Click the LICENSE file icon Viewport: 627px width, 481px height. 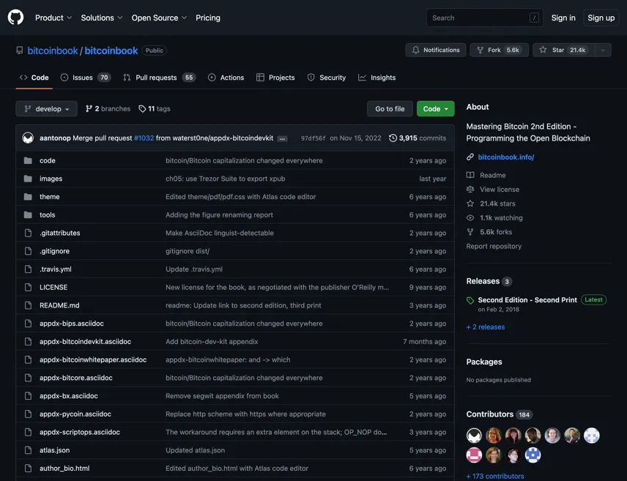pos(28,287)
